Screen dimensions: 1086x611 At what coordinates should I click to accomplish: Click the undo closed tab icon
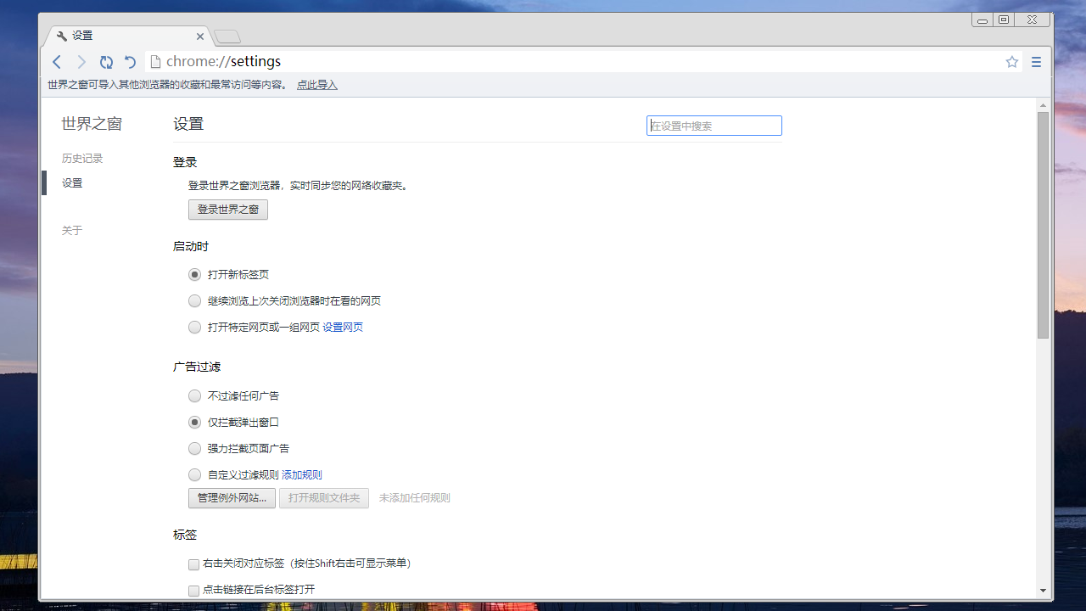[x=131, y=62]
